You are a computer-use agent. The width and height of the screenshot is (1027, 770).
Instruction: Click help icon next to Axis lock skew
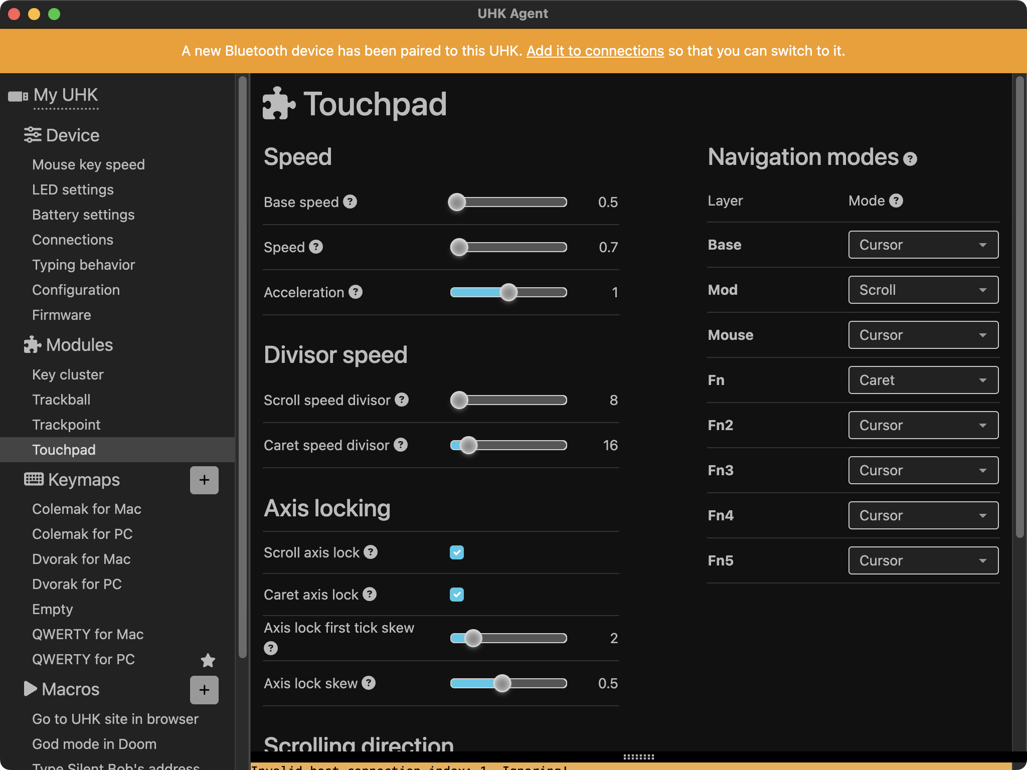click(369, 683)
